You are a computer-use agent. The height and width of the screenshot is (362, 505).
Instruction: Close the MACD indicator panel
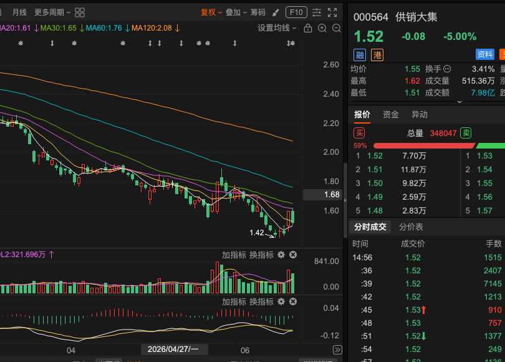coord(293,301)
